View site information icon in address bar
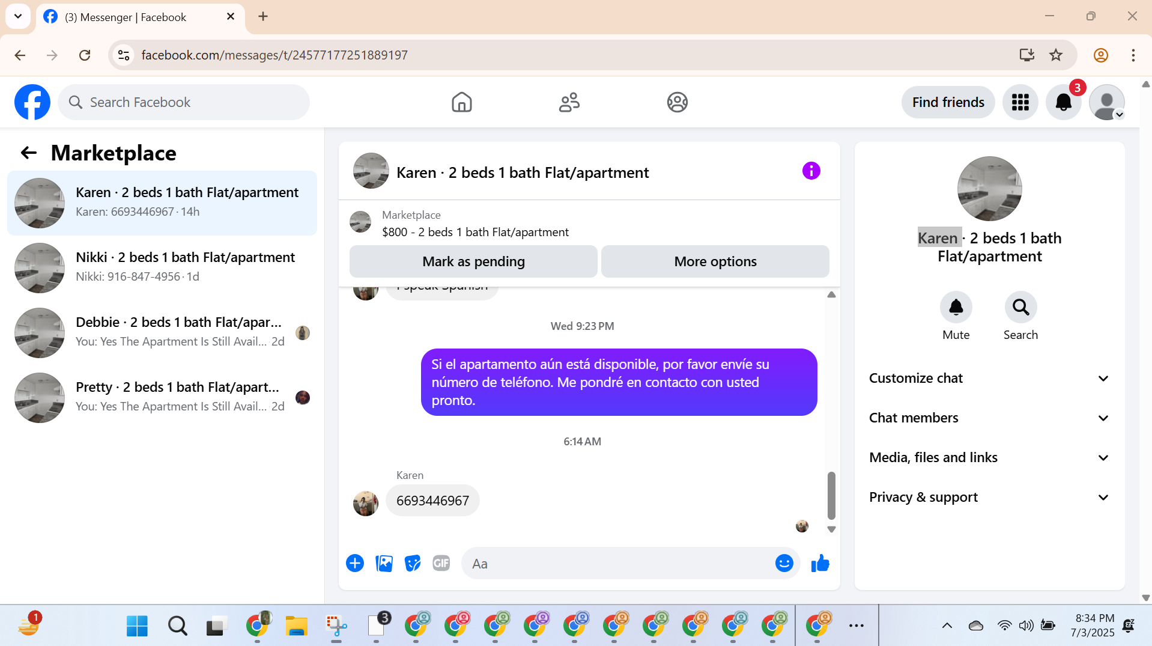This screenshot has height=646, width=1152. tap(124, 55)
